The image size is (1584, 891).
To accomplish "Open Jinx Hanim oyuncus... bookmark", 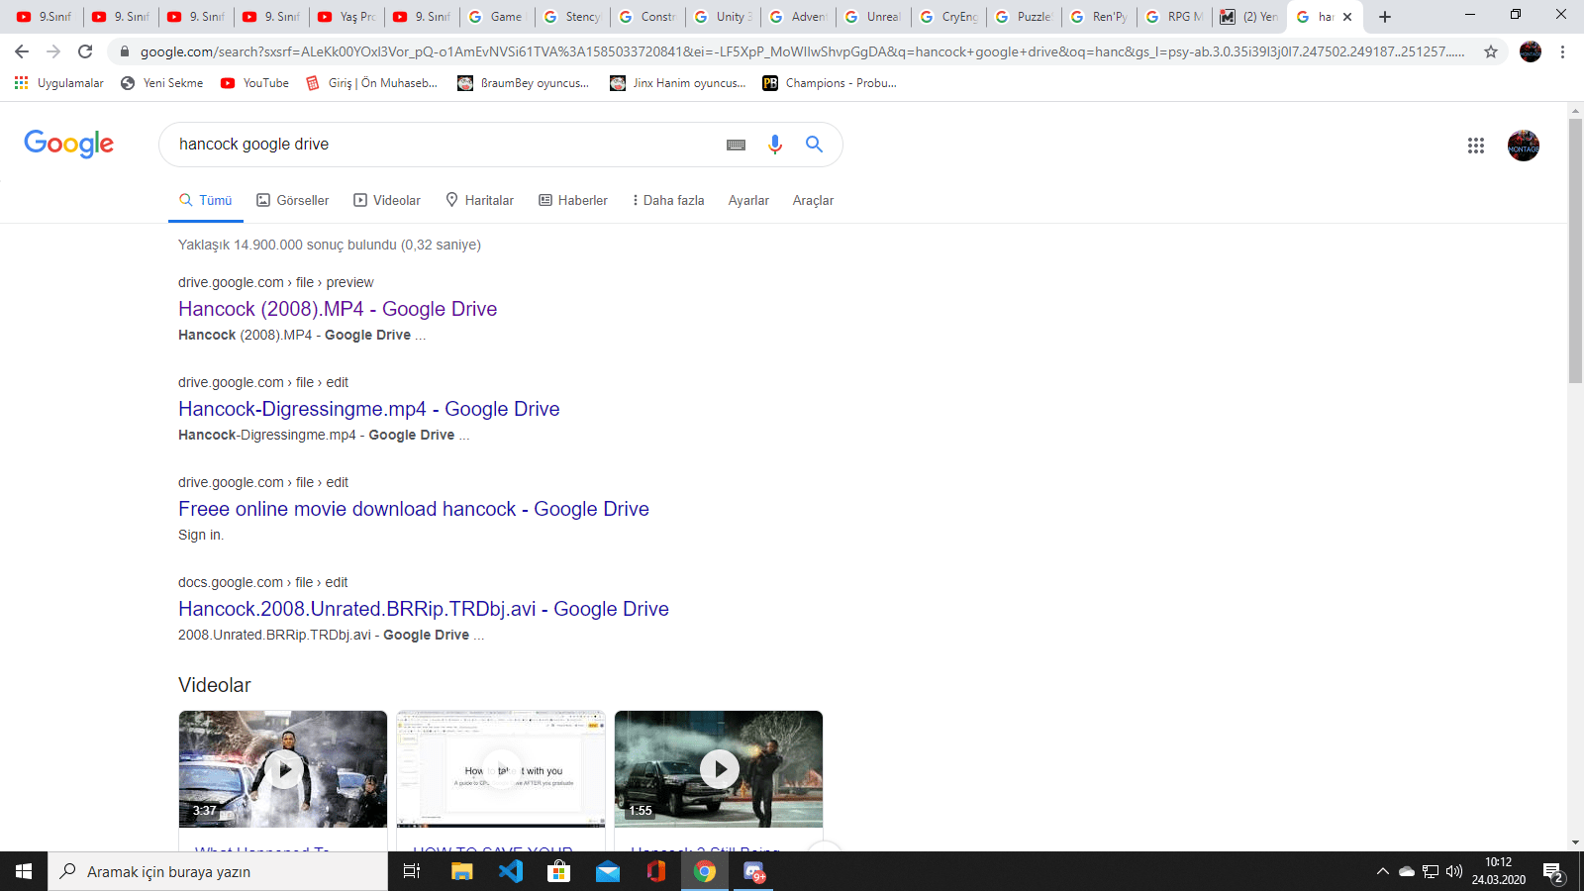I will [x=678, y=83].
